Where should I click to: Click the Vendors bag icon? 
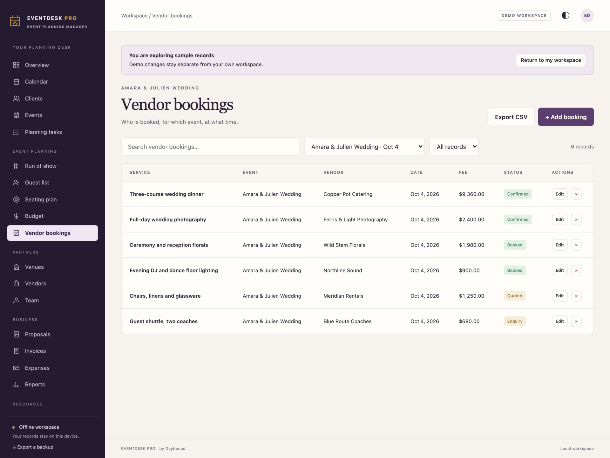tap(16, 283)
